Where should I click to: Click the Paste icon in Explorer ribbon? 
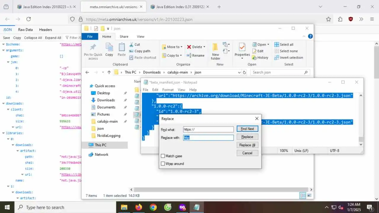(x=122, y=50)
